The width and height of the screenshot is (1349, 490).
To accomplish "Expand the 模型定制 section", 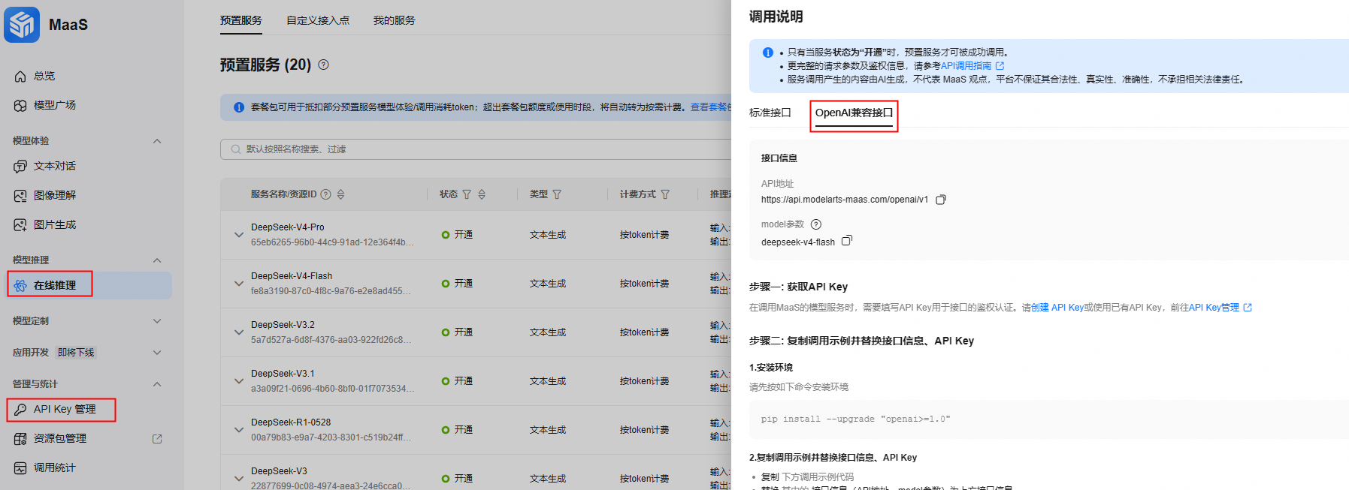I will 157,321.
